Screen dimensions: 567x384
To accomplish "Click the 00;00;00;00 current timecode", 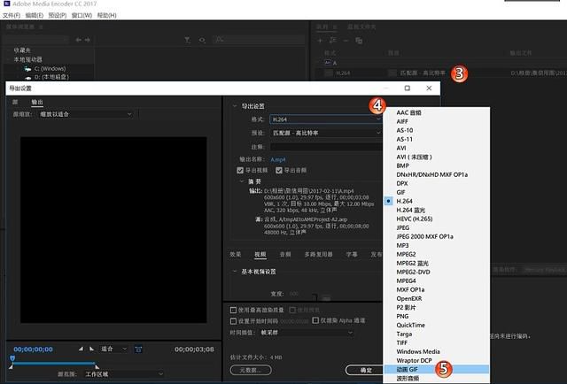I will pos(33,349).
